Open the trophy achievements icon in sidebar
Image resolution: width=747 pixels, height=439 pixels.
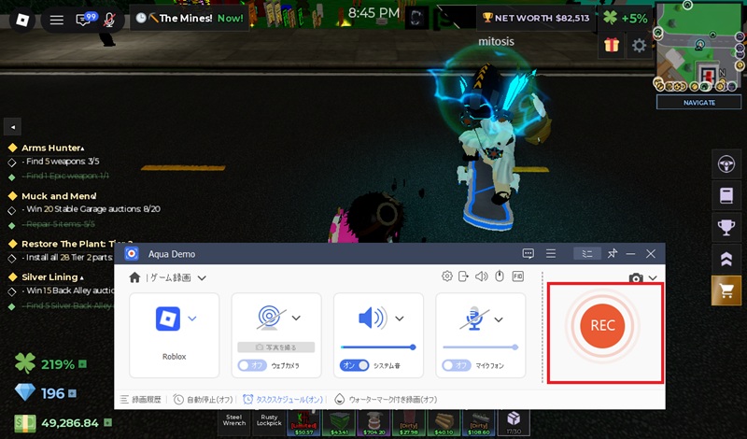(726, 227)
